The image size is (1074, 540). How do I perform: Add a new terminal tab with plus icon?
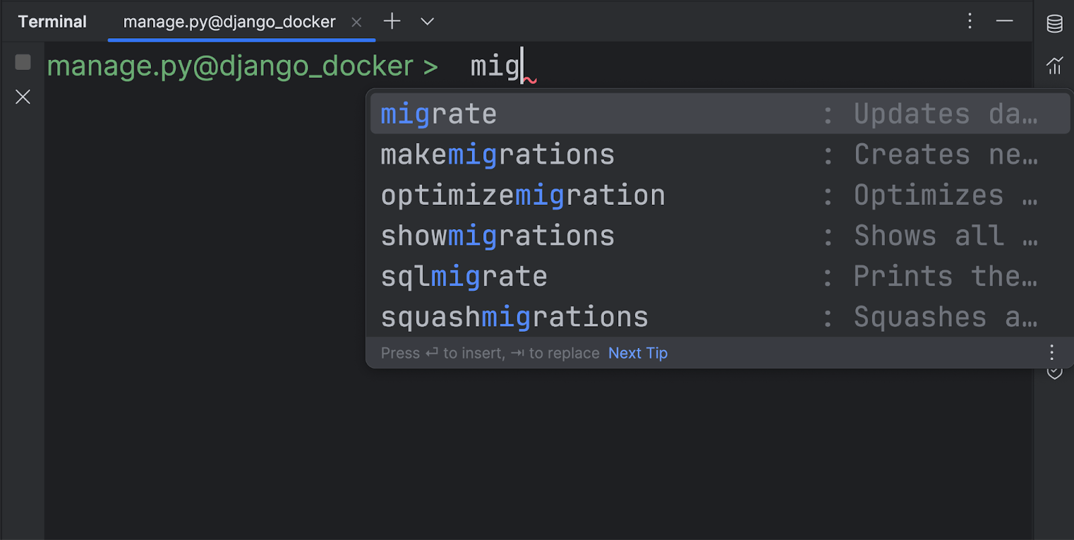click(x=392, y=21)
